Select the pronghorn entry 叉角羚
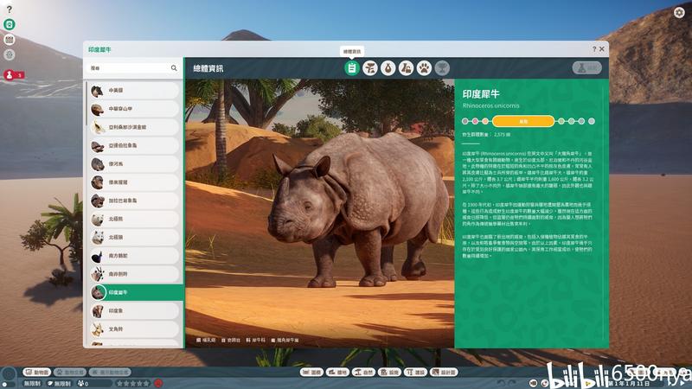 134,329
